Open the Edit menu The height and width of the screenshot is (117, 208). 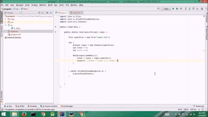click(x=7, y=5)
